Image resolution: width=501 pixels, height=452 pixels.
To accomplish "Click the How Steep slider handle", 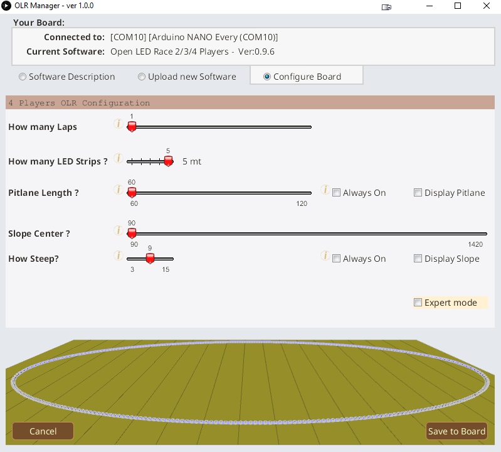I will [150, 259].
